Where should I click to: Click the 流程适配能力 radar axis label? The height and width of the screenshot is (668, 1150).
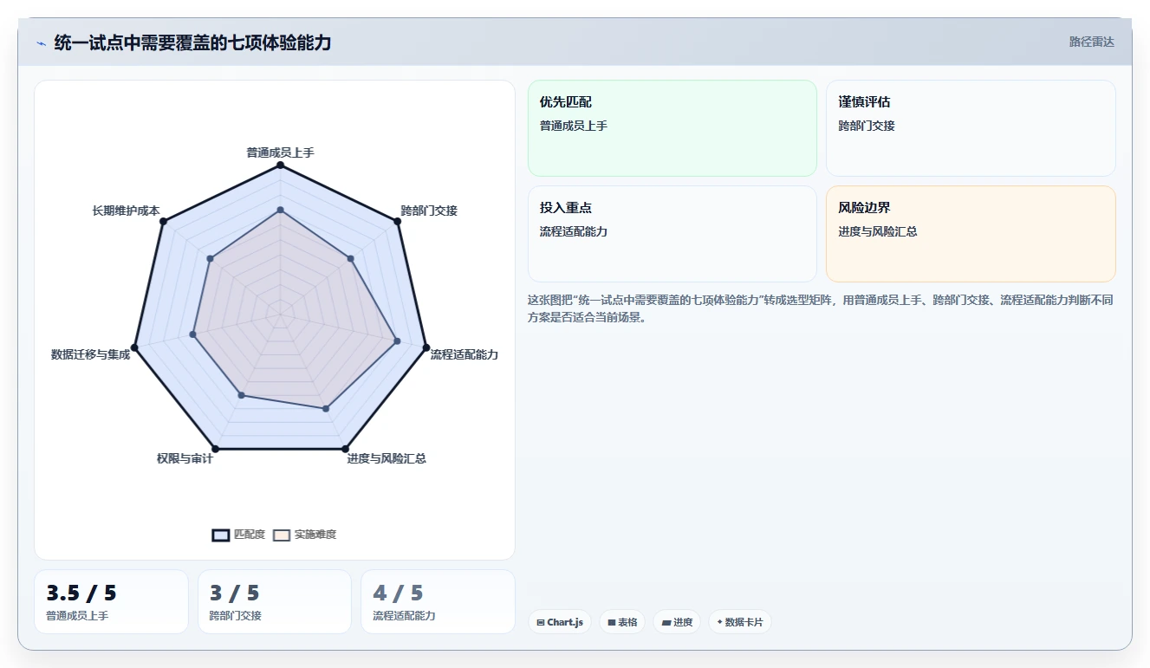point(465,354)
